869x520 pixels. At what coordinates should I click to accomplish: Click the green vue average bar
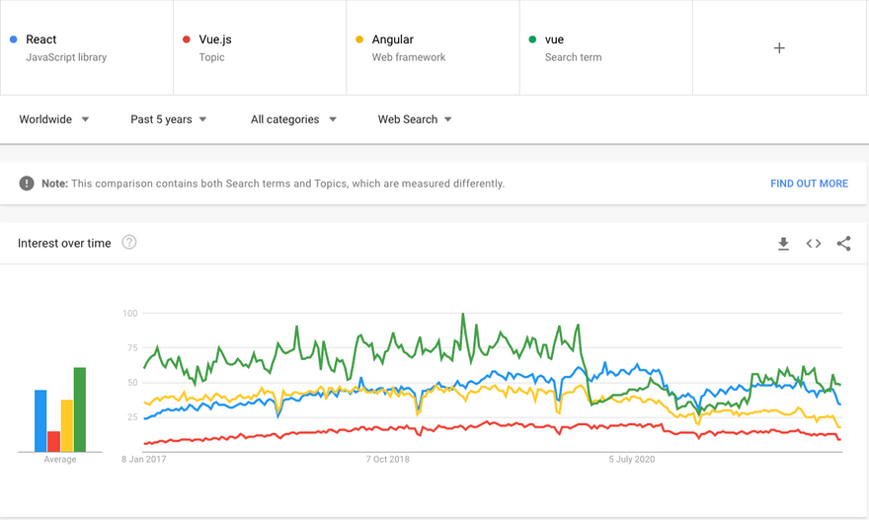[x=80, y=409]
